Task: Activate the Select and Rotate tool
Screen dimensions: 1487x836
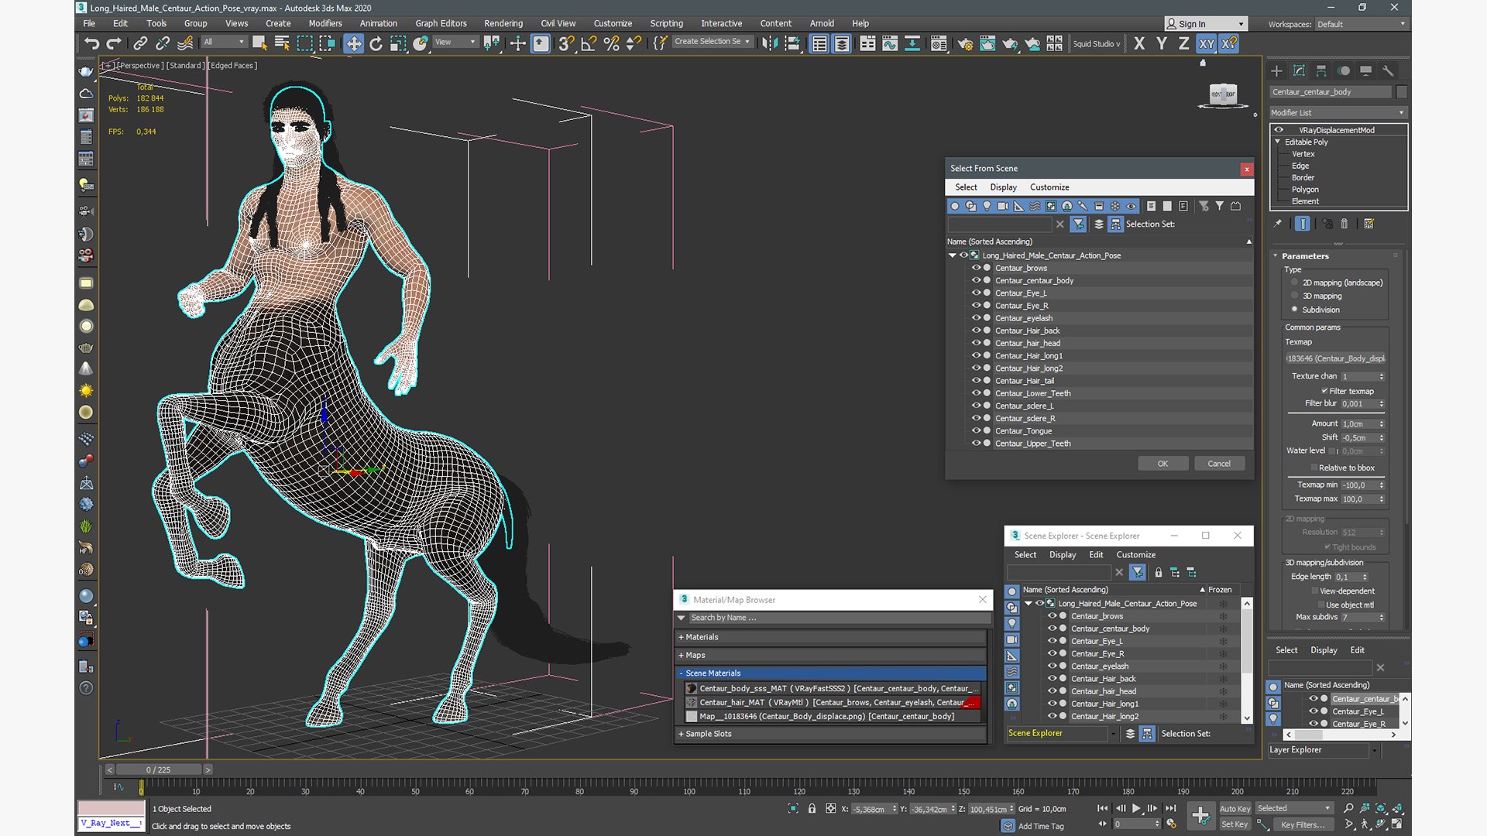Action: click(376, 43)
